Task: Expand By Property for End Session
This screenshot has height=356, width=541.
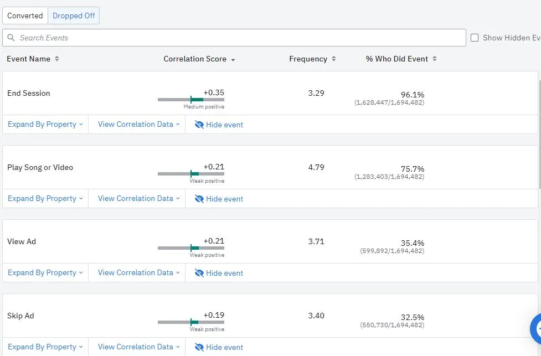Action: (45, 125)
